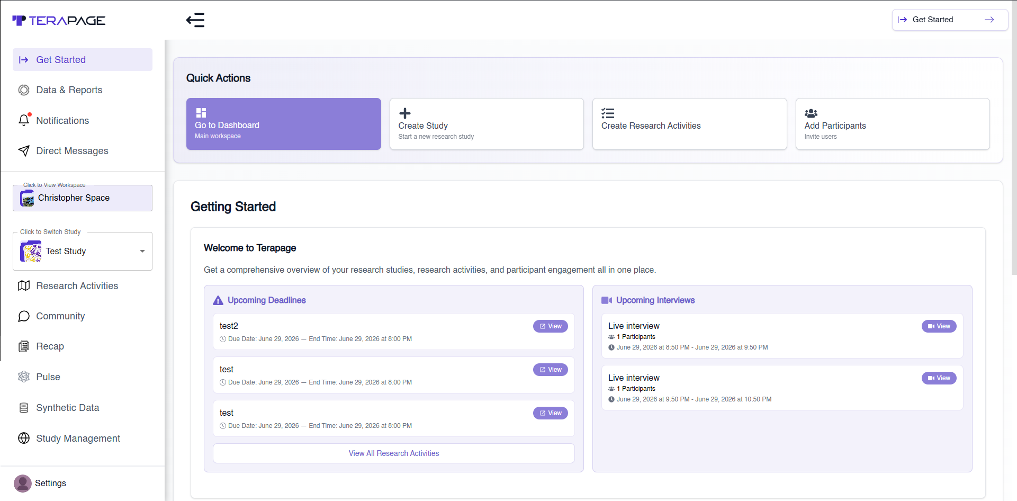
Task: Click the Synthetic Data database icon
Action: pyautogui.click(x=24, y=408)
